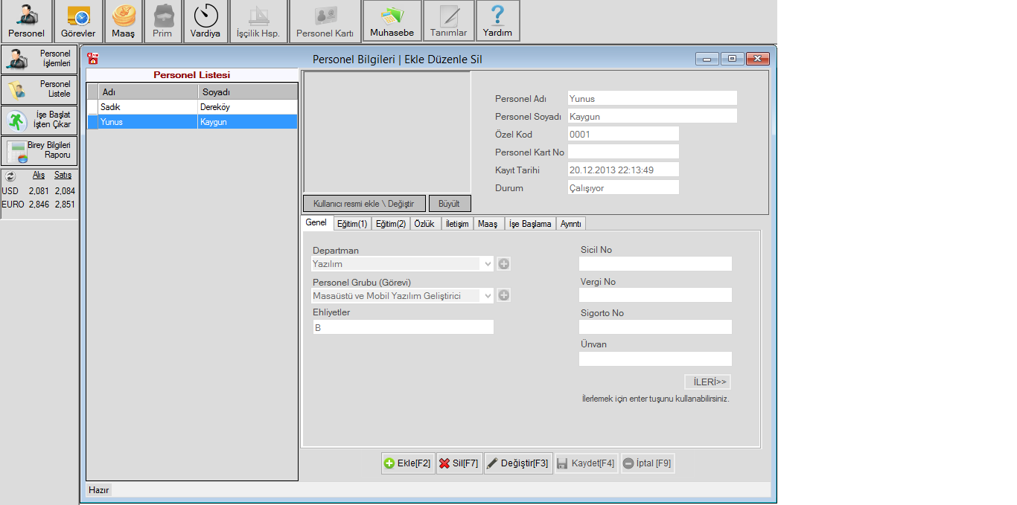This screenshot has height=505, width=1017.
Task: Open the Maaş salary module
Action: pyautogui.click(x=123, y=22)
